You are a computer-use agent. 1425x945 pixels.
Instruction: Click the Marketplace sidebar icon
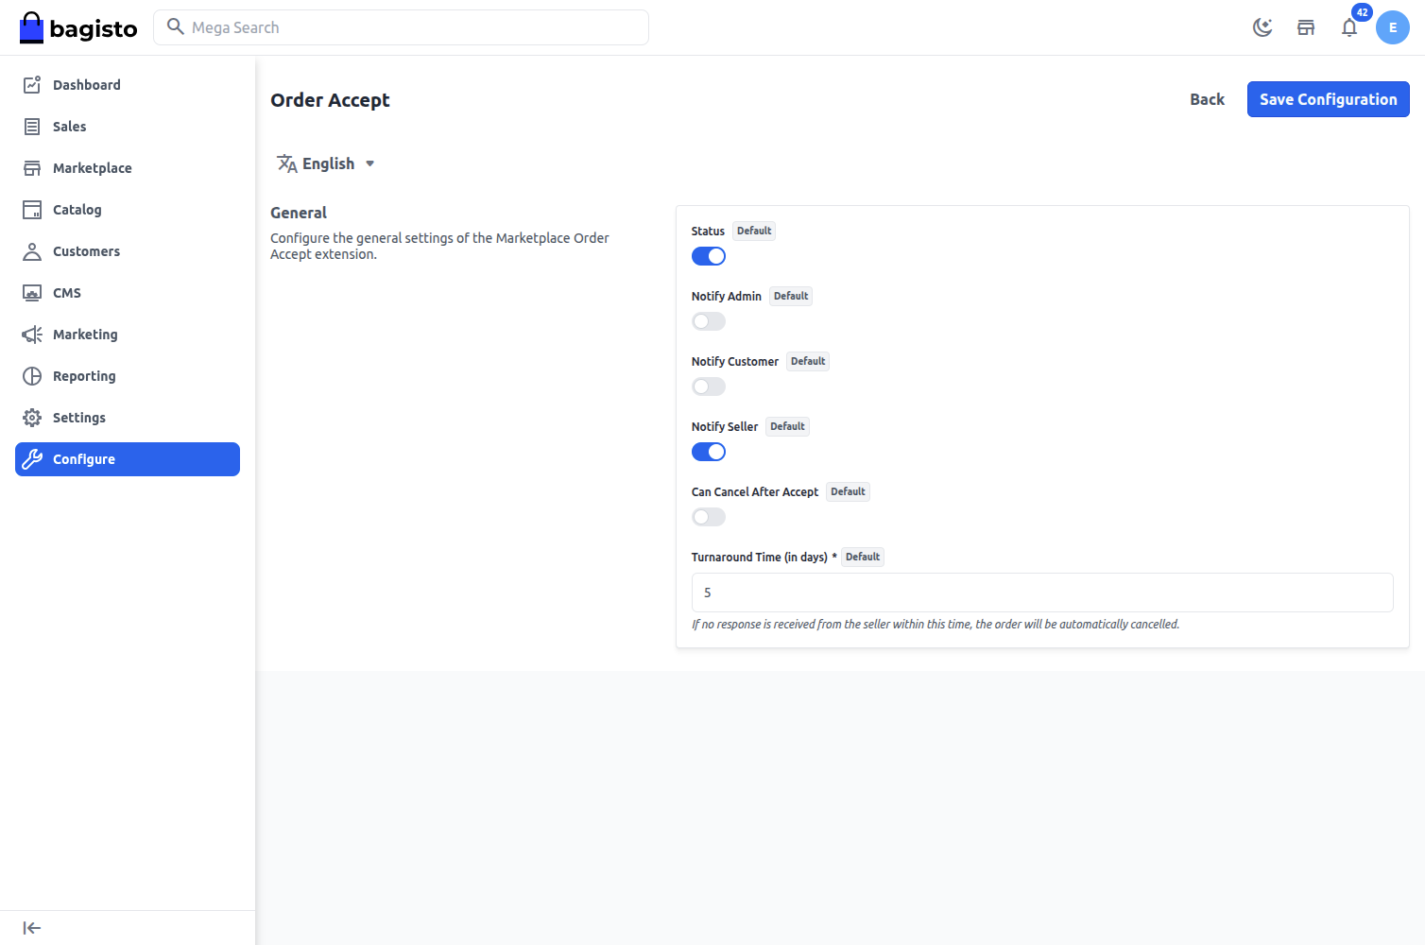pos(32,168)
